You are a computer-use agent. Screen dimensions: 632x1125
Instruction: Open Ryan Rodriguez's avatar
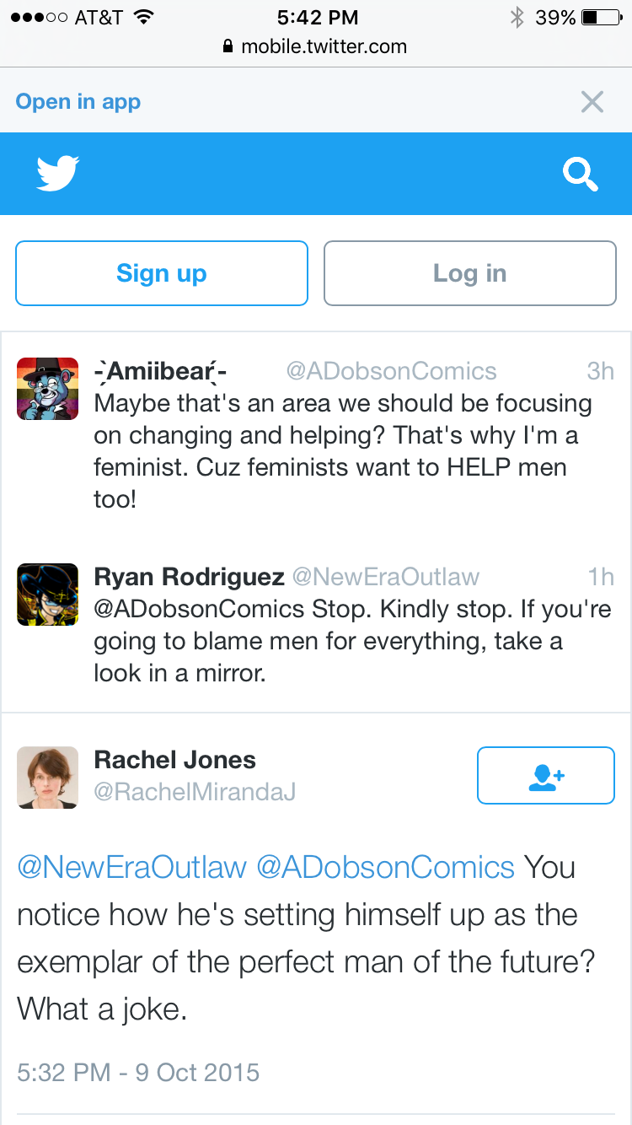pos(47,595)
